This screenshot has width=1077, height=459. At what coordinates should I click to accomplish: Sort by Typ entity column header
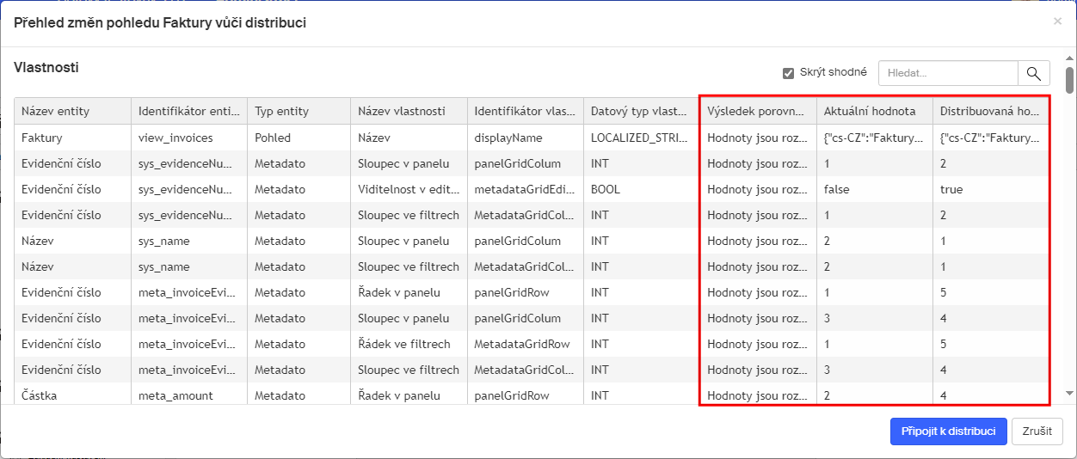pyautogui.click(x=299, y=112)
